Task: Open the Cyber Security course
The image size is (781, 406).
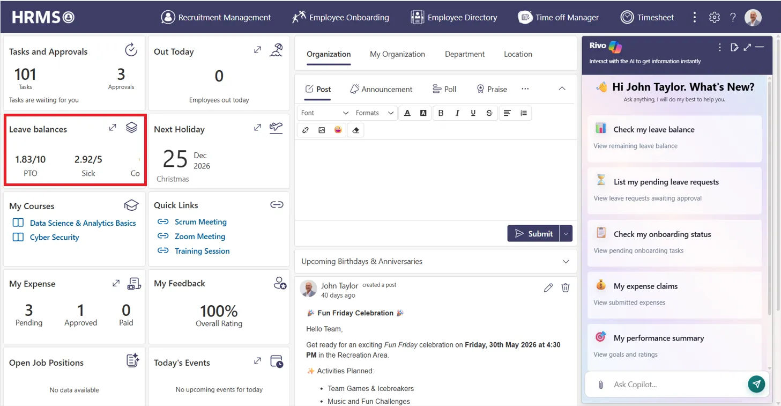Action: point(55,237)
